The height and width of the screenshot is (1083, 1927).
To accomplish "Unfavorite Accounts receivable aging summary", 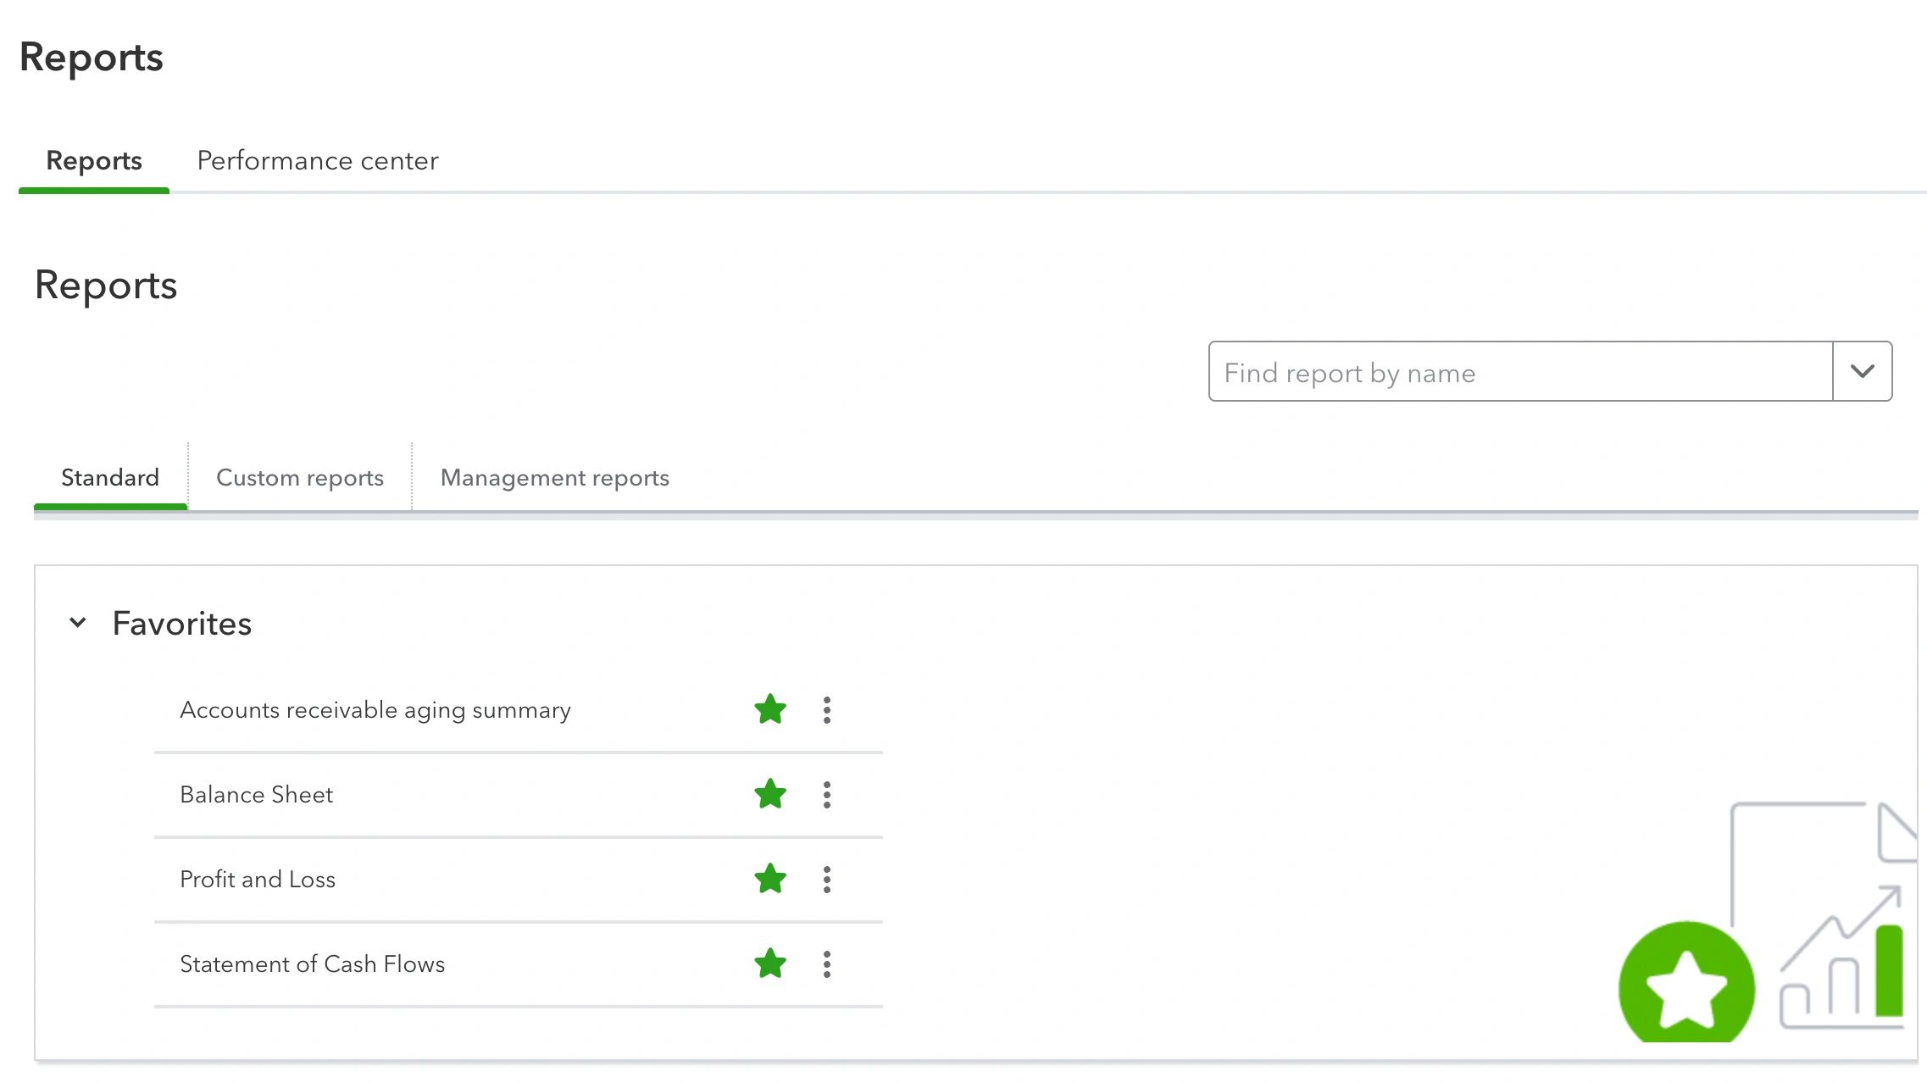I will coord(770,710).
